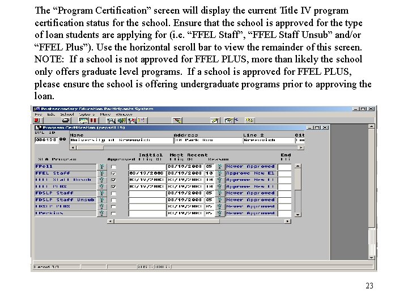Click the toolbar icon with the red mark left of the yellow icon
This screenshot has height=306, width=408.
[132, 121]
